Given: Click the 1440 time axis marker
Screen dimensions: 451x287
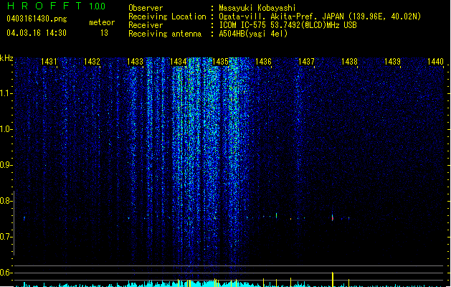Looking at the screenshot, I should point(435,62).
